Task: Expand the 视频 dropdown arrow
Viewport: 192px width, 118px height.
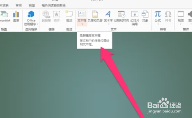Action: click(x=181, y=24)
